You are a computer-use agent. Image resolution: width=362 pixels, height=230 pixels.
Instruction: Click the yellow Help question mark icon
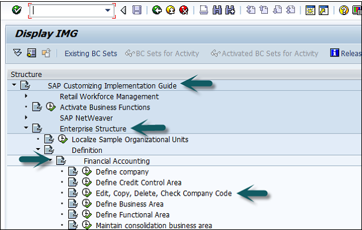click(x=343, y=10)
